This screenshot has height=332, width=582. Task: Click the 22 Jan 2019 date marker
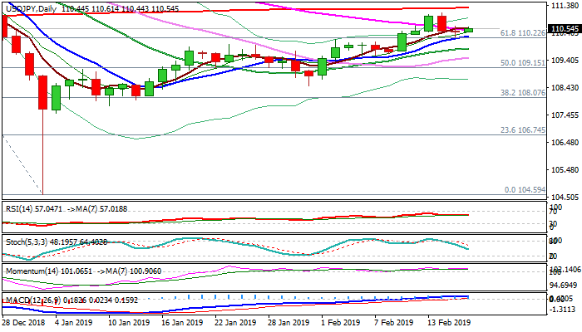click(x=234, y=322)
